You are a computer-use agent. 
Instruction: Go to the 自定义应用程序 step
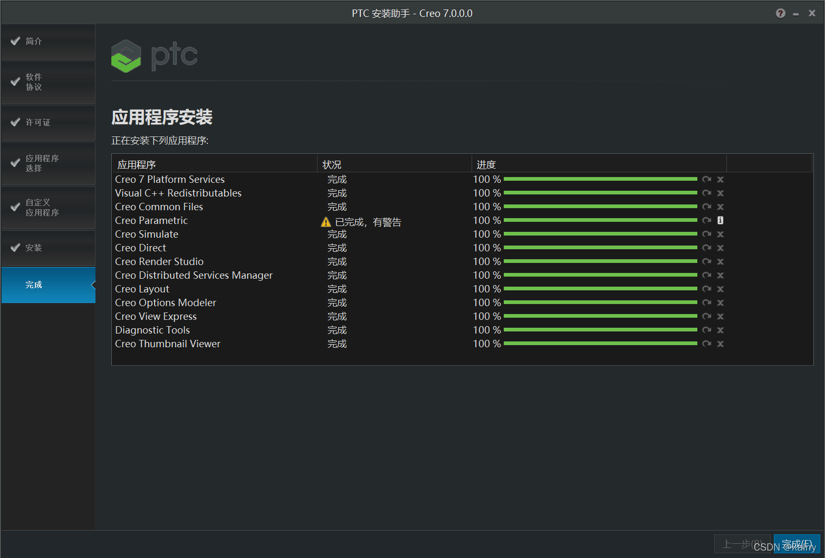pos(48,208)
